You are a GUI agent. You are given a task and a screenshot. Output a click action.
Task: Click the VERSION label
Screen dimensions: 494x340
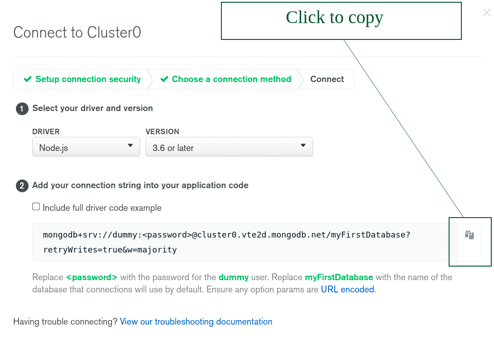coord(162,131)
